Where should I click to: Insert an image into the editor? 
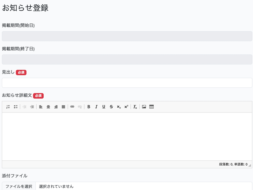[144, 107]
